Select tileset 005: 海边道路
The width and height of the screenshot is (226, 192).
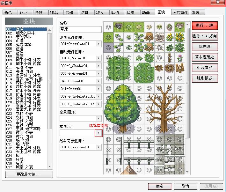point(26,45)
